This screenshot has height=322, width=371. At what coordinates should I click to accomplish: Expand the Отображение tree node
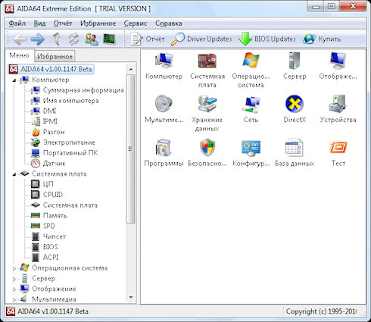coord(14,289)
